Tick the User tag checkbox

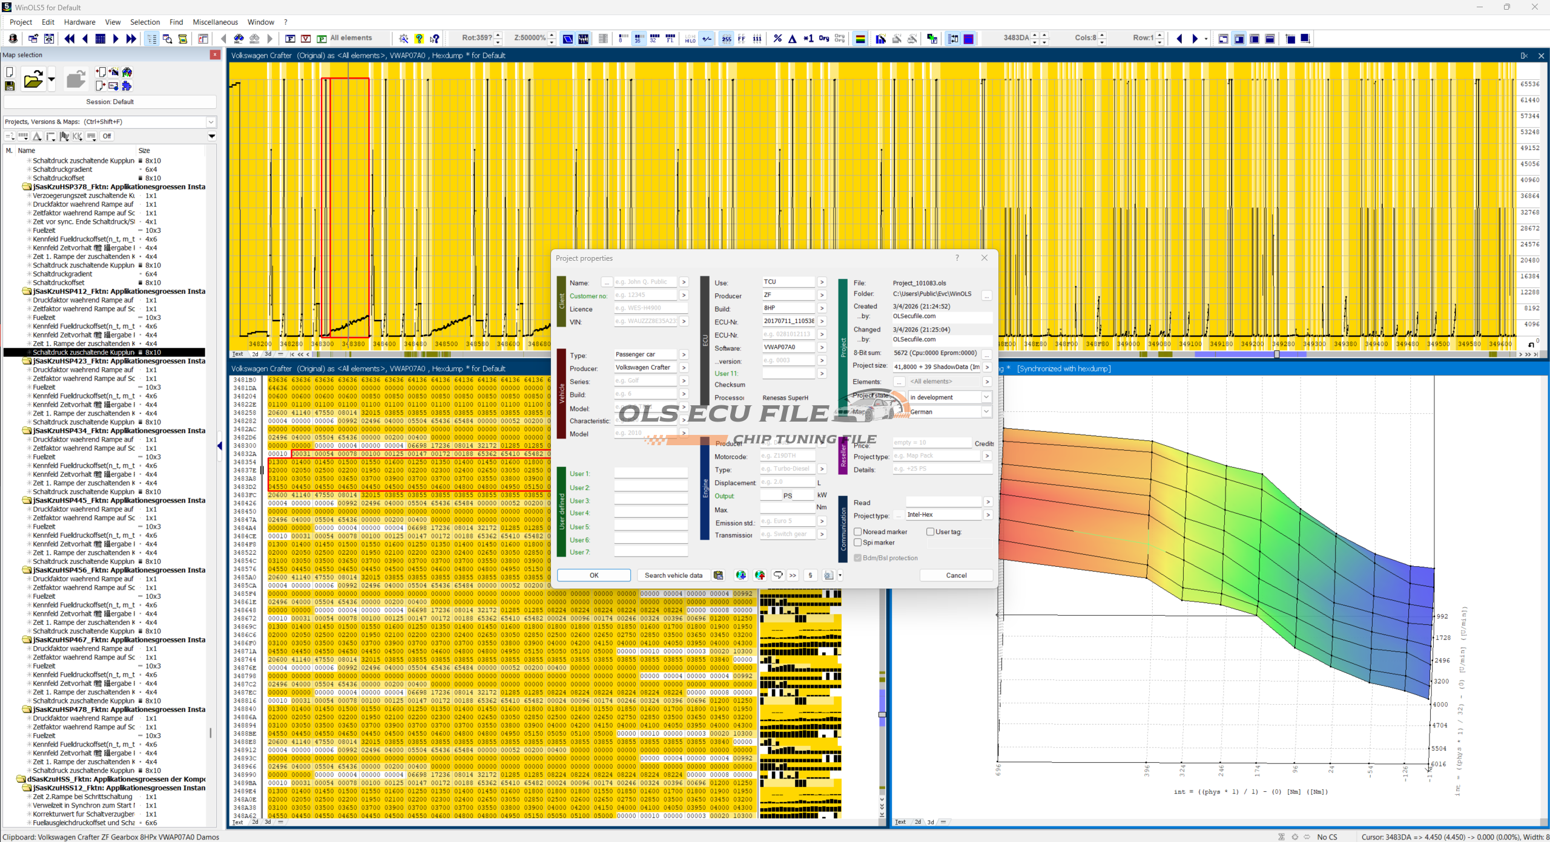point(930,532)
